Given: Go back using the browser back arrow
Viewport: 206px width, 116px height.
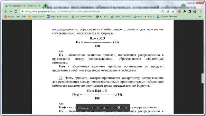Looking at the screenshot, I should (6, 12).
